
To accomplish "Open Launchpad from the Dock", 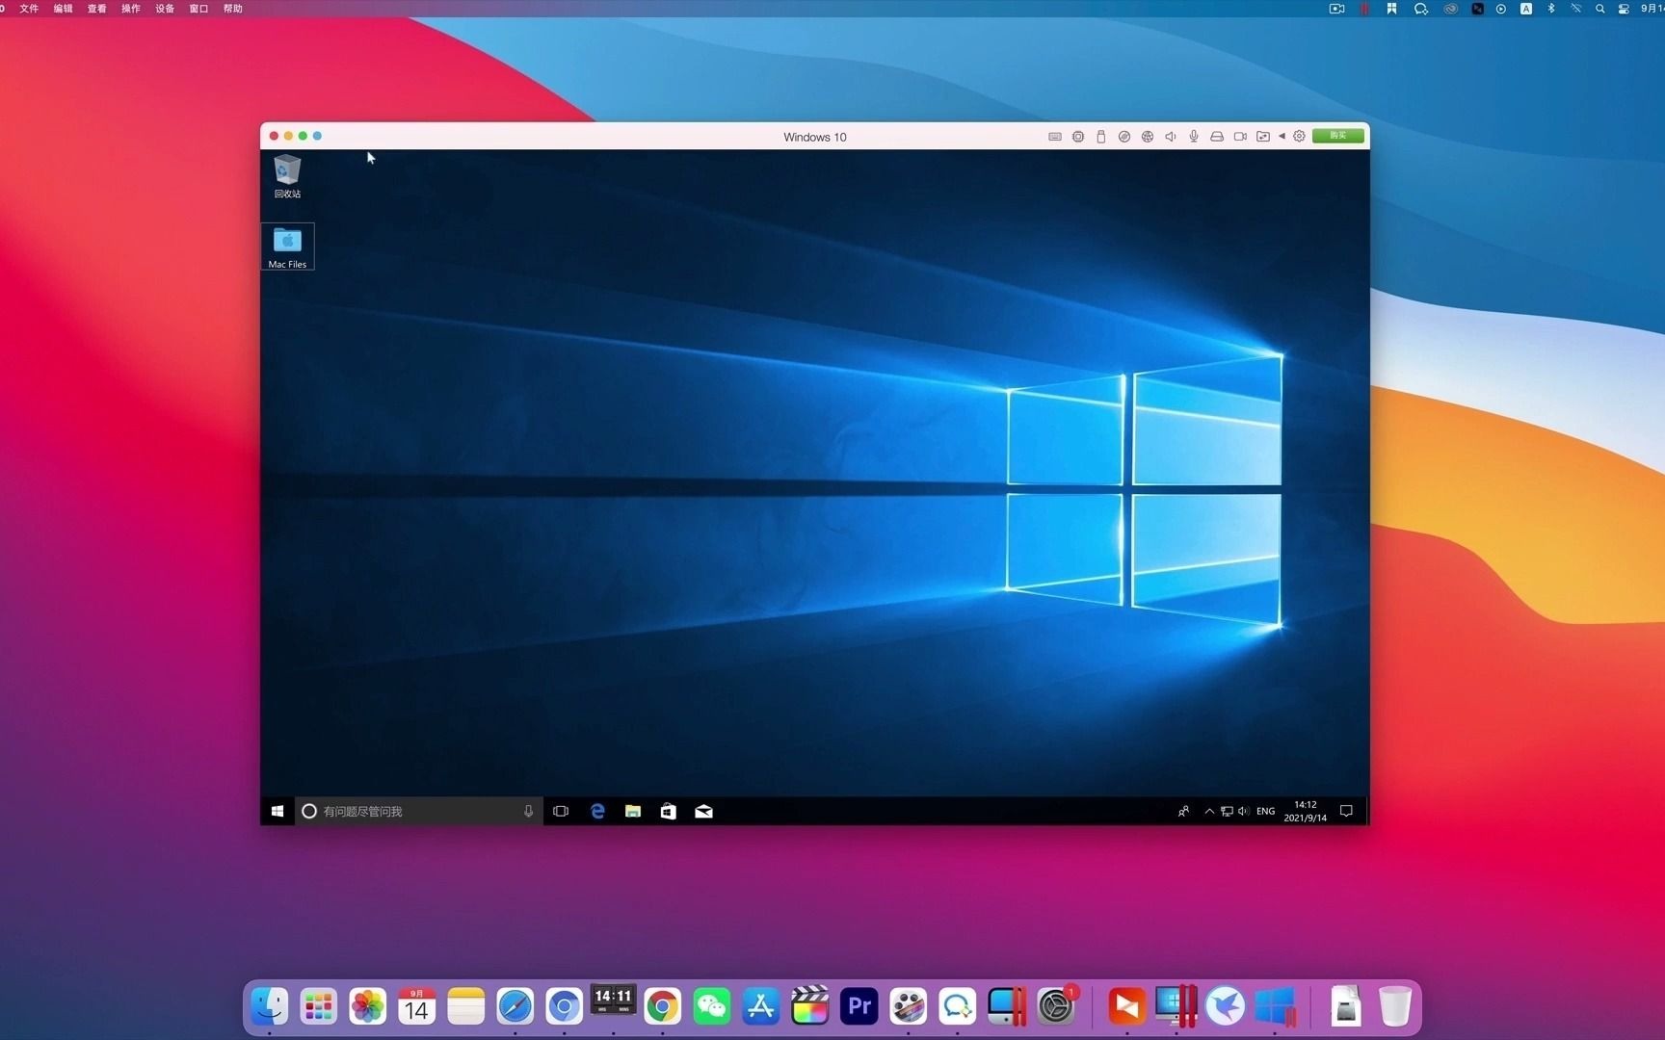I will (319, 1006).
